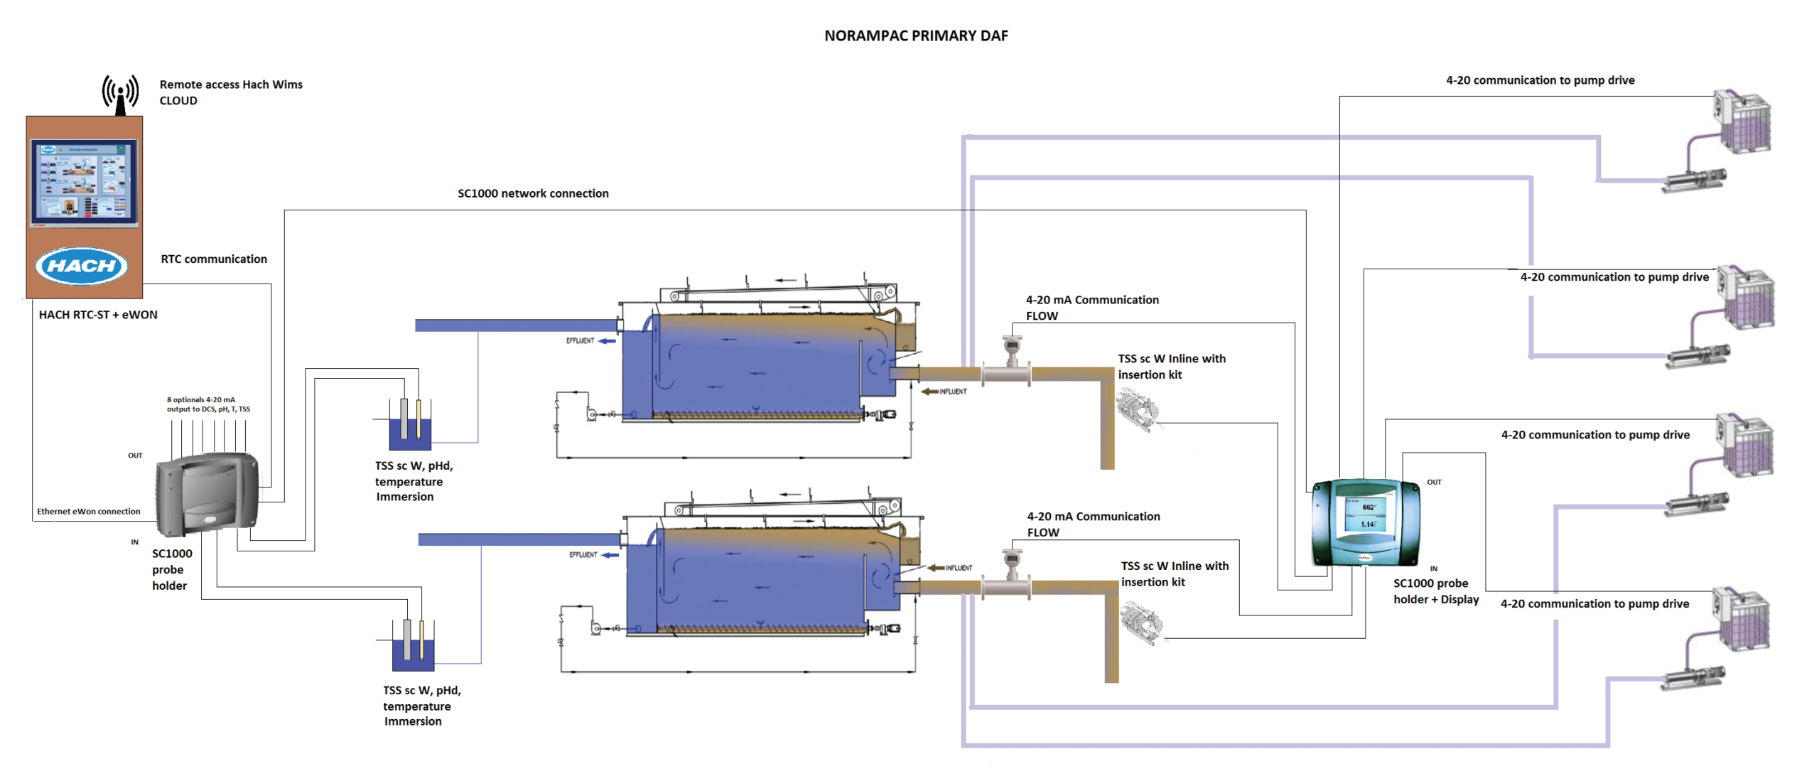Image resolution: width=1819 pixels, height=776 pixels.
Task: Click the Ethernet eWon connection label
Action: click(88, 511)
